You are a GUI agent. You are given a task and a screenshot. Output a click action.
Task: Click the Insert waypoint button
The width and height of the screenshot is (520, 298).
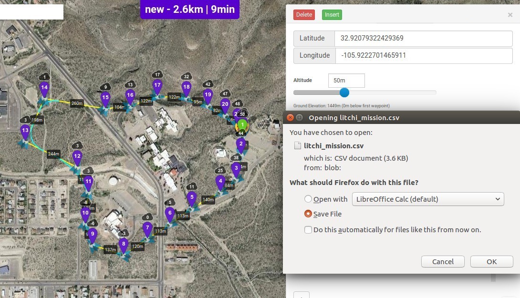[332, 14]
